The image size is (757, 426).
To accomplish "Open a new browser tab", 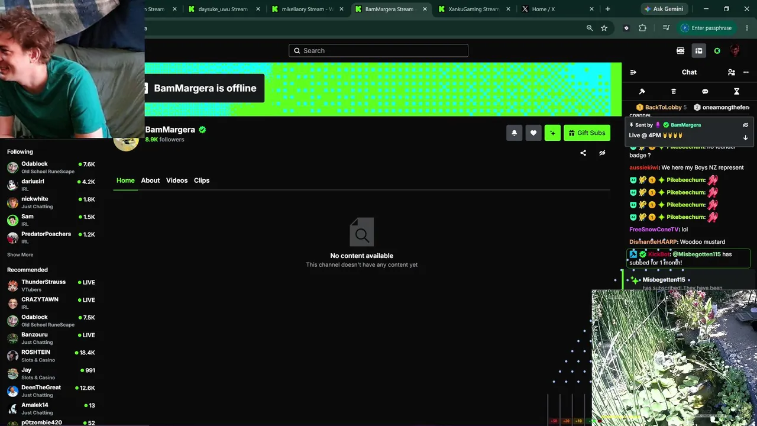I will [x=607, y=9].
